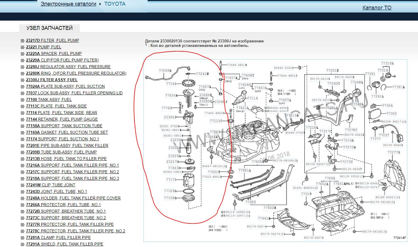Select part label 77601B in the diagram
418x247 pixels.
pyautogui.click(x=258, y=162)
